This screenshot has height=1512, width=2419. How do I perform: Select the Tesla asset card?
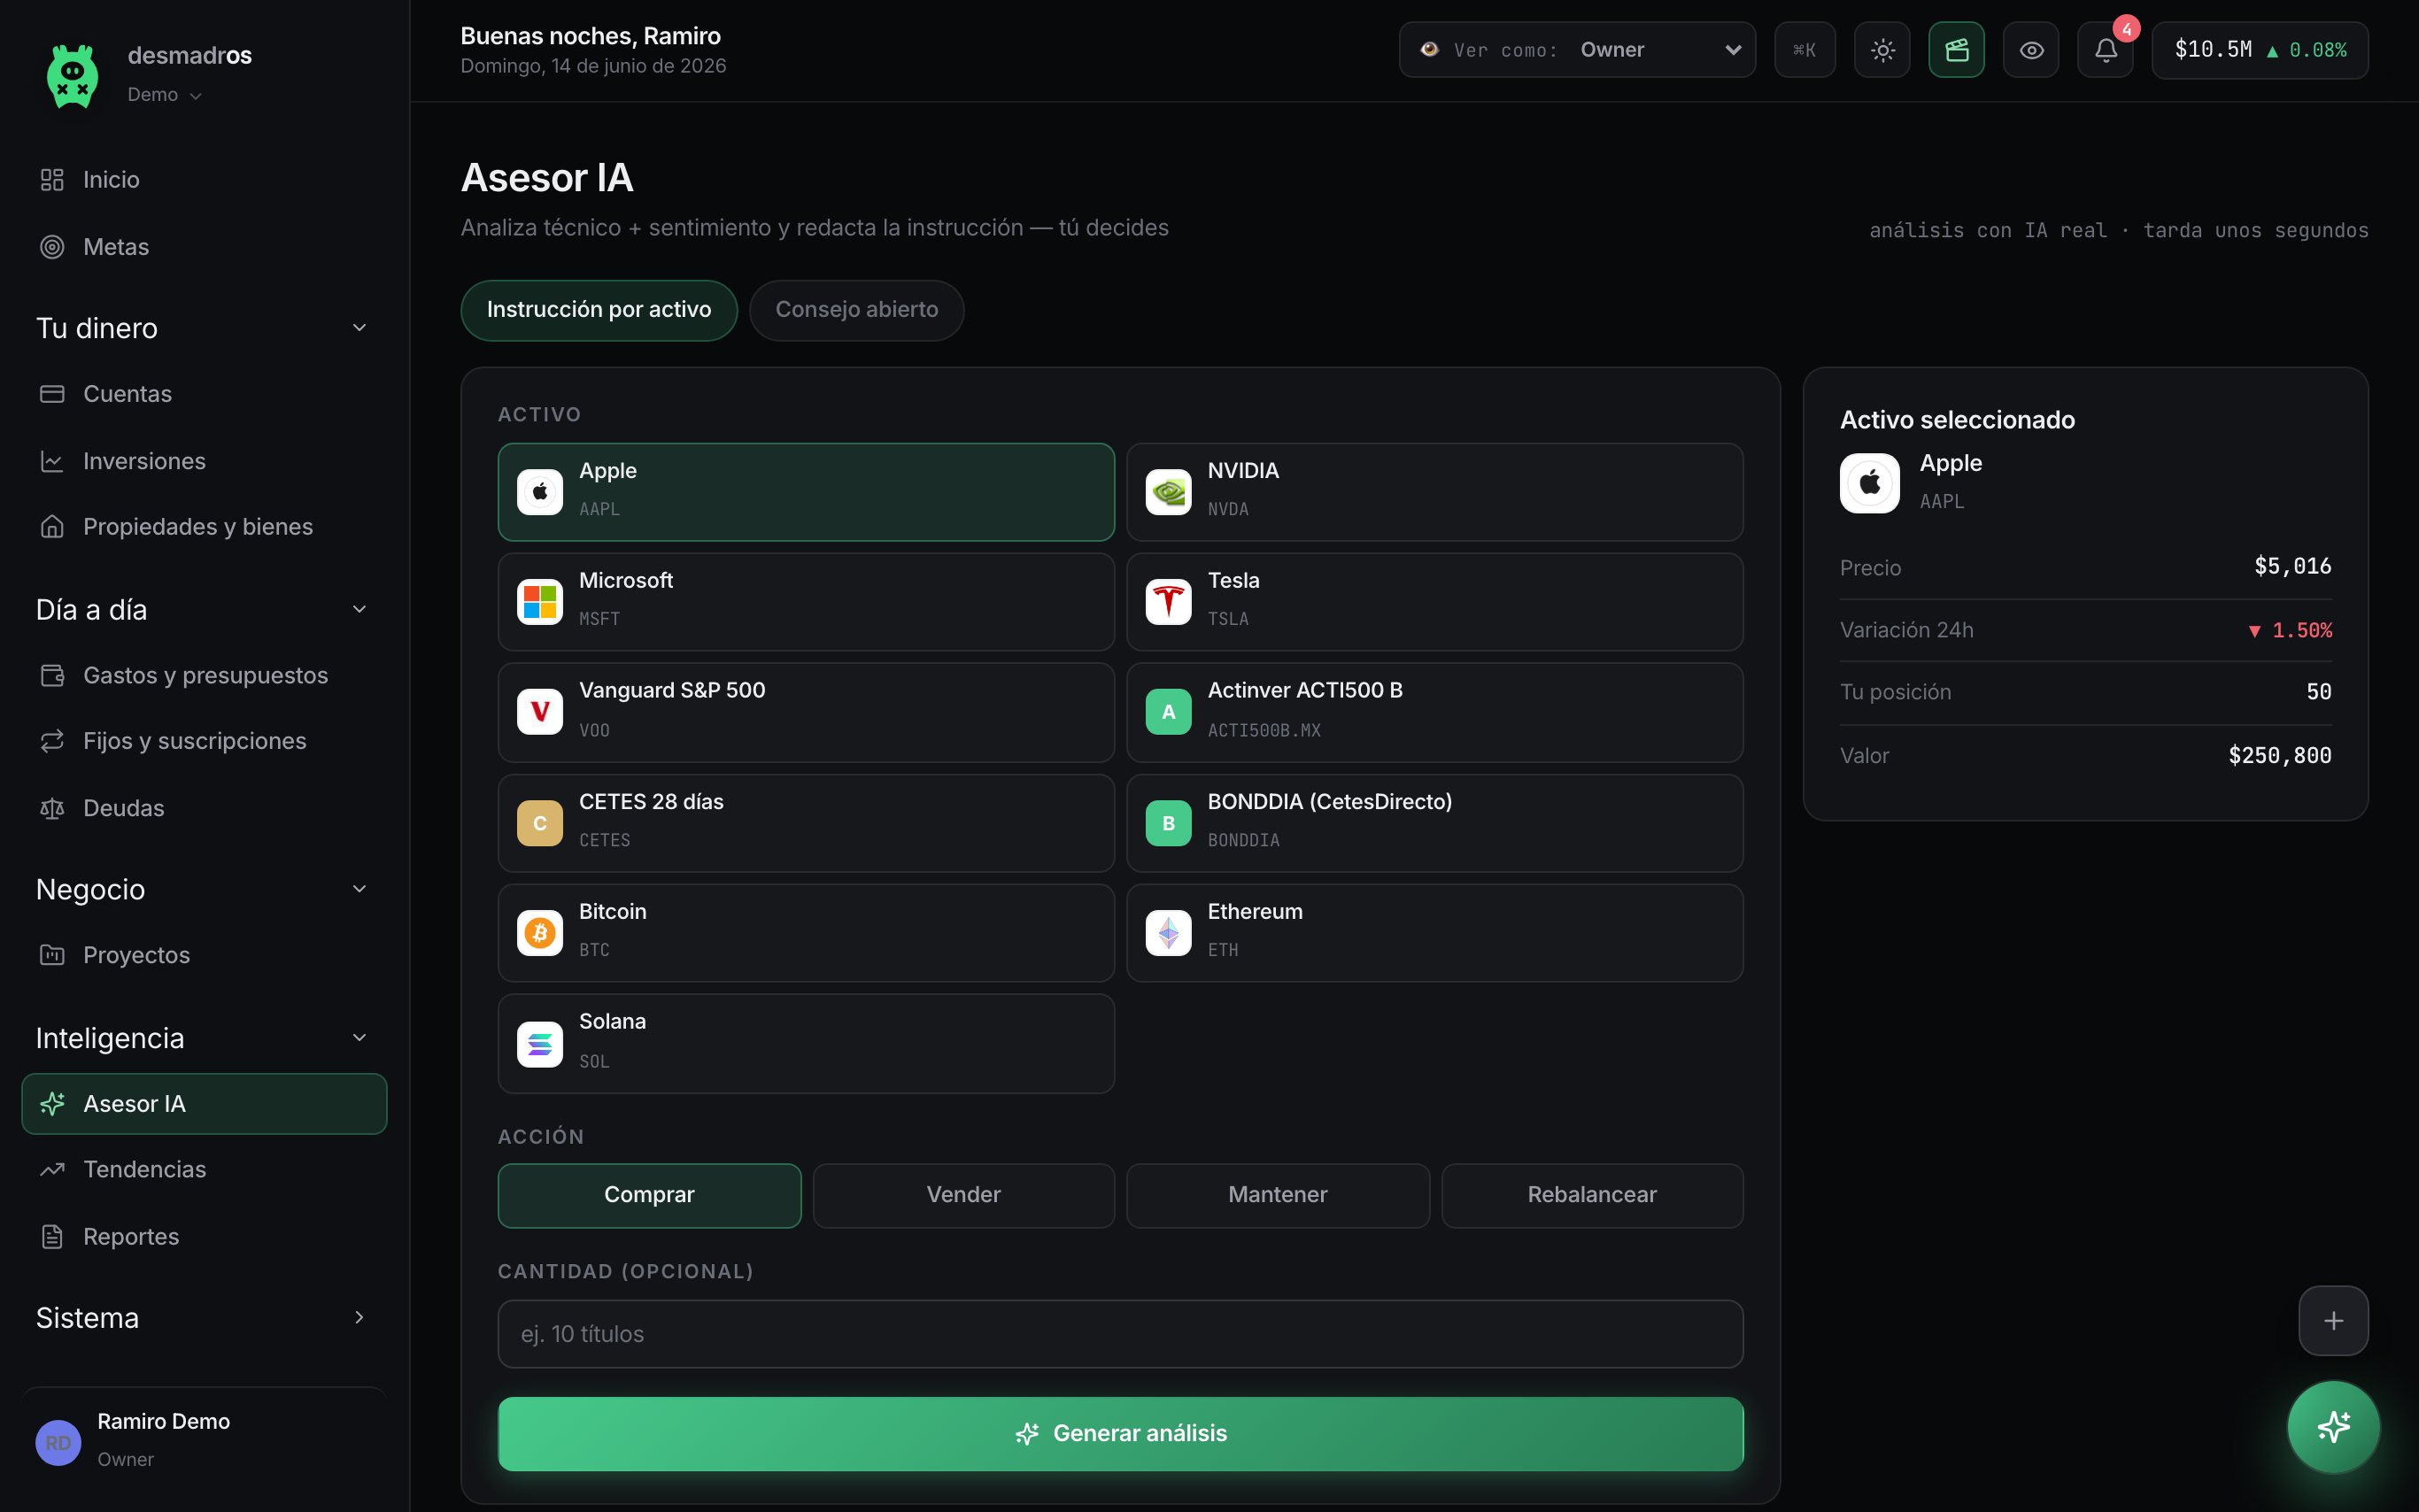pos(1434,602)
